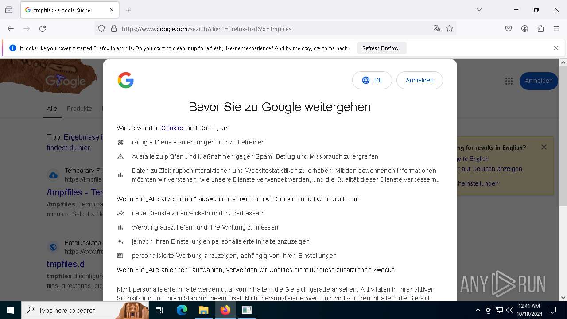Close the English results suggestion box

coord(544,147)
